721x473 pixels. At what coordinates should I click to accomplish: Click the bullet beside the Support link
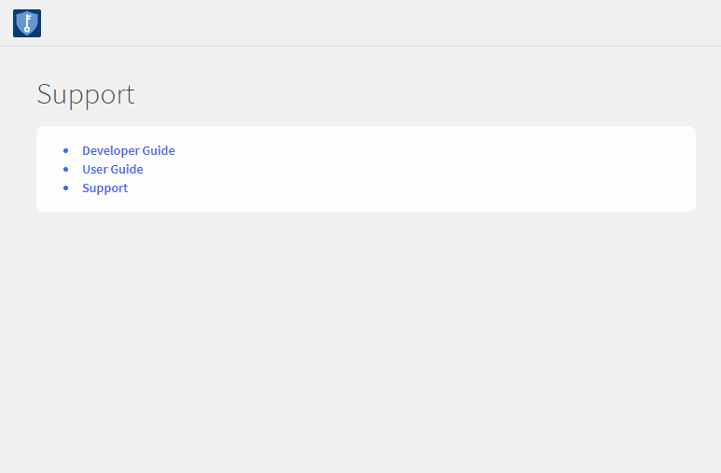(65, 188)
